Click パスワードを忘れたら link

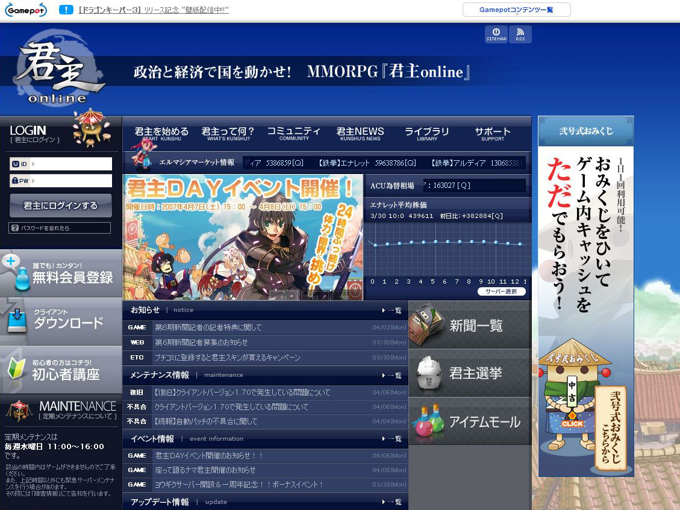tap(60, 228)
